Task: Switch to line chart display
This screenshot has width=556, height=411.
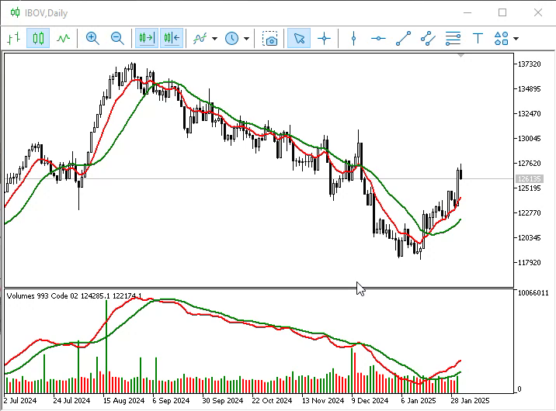Action: click(x=63, y=38)
